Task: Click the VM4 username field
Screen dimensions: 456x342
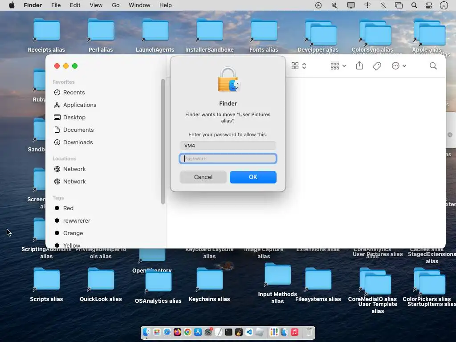Action: [228, 146]
